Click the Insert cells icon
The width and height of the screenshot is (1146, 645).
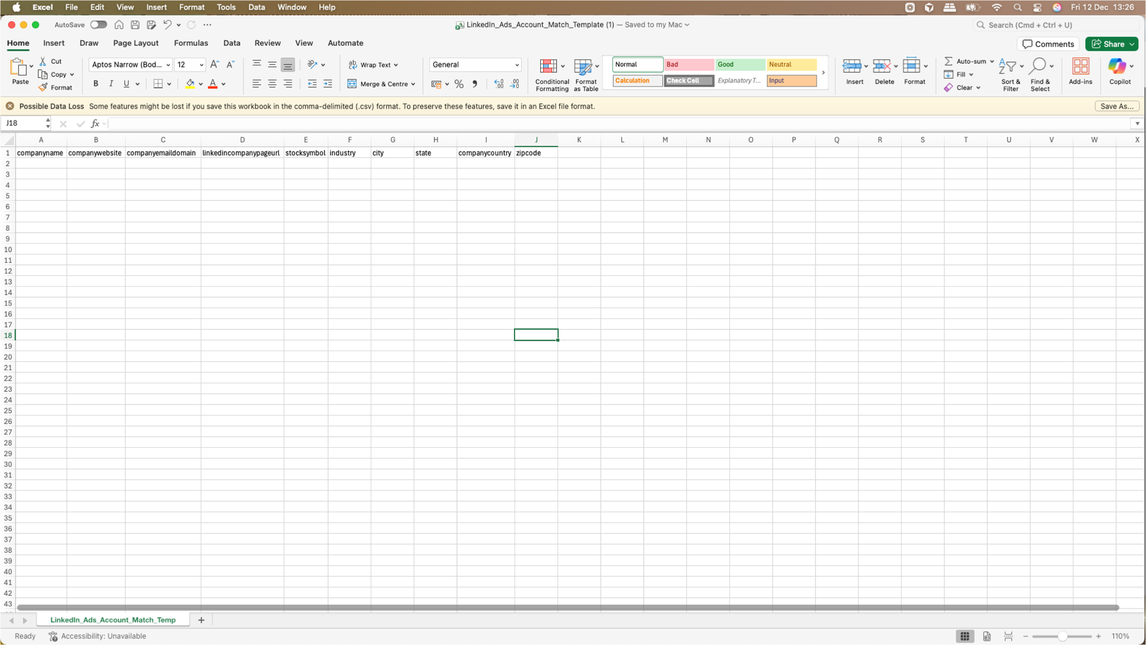tap(852, 66)
